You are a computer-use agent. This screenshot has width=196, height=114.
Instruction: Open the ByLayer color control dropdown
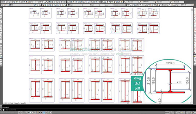click(x=75, y=5)
